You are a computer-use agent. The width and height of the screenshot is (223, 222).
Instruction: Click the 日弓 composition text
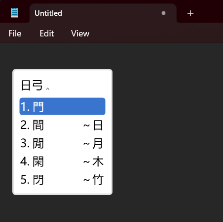coord(32,85)
